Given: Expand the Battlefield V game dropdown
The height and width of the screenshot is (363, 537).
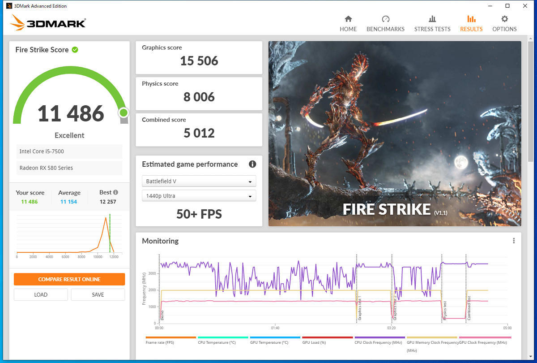Looking at the screenshot, I should (199, 181).
